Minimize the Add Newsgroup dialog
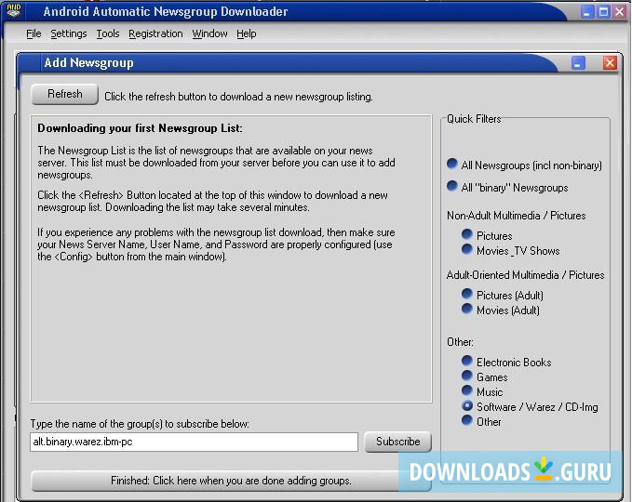This screenshot has height=502, width=632. (578, 63)
